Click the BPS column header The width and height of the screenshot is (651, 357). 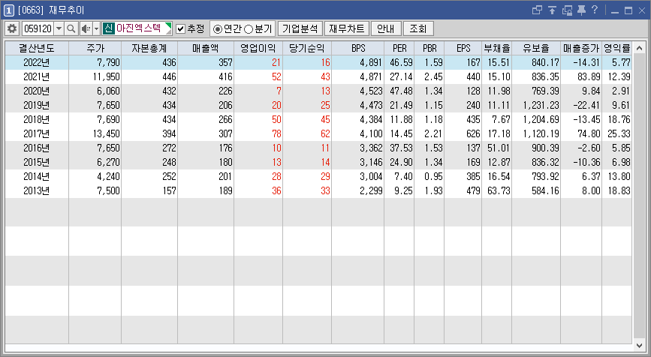[x=358, y=48]
